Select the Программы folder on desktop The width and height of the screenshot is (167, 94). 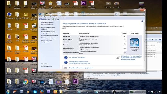17,71
